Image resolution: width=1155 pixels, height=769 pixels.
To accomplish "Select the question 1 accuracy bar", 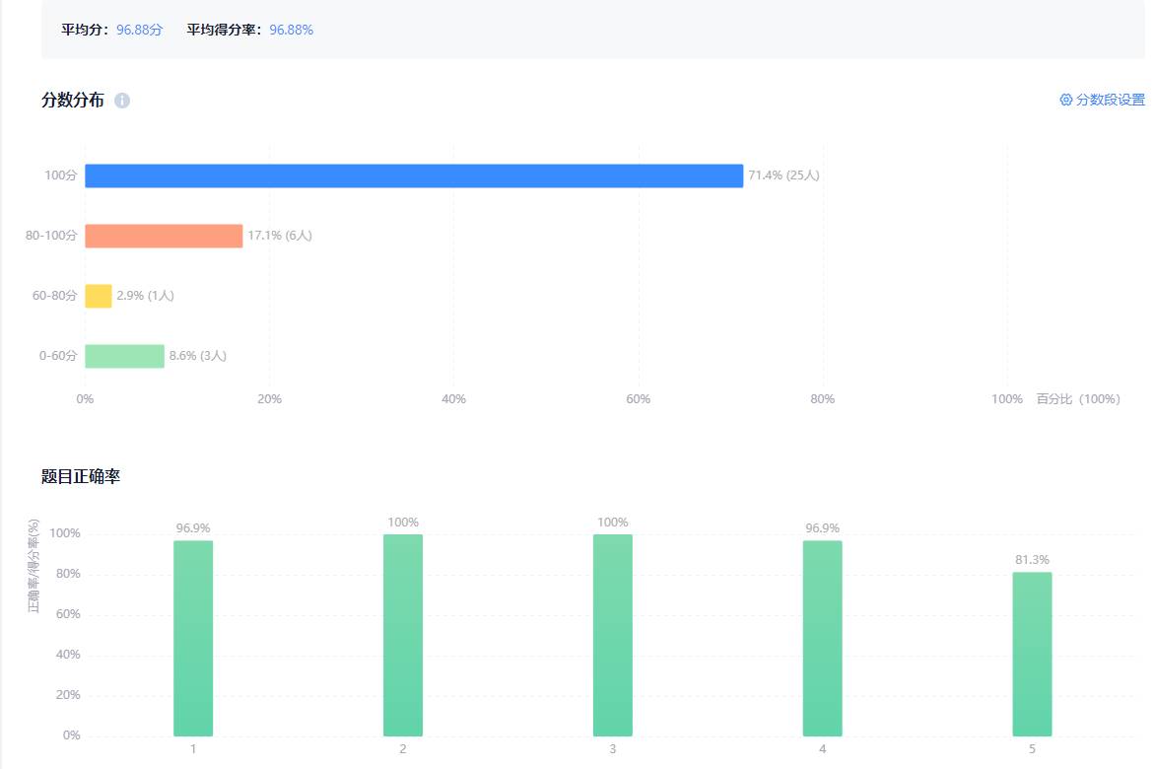I will point(193,638).
